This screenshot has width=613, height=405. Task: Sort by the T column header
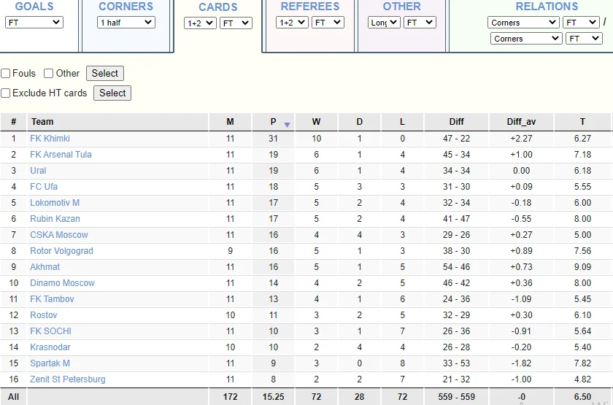582,122
